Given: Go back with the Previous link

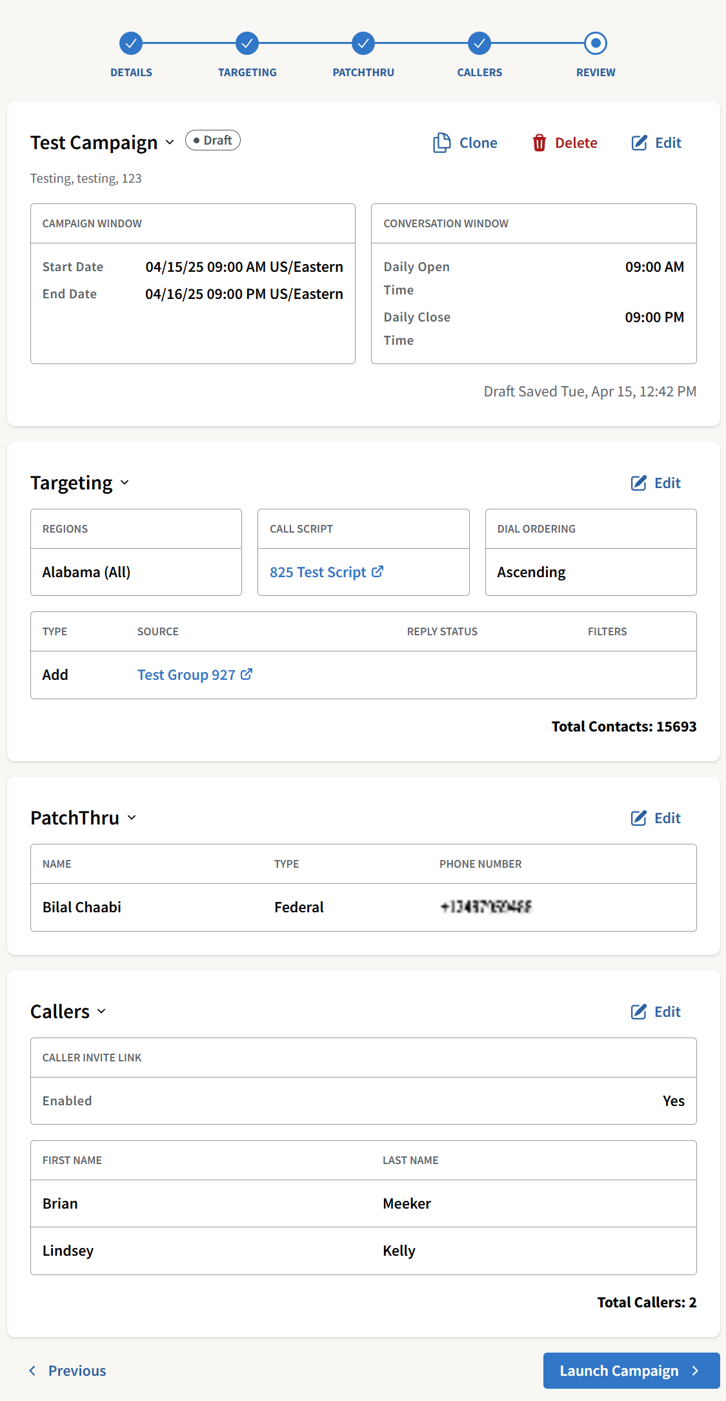Looking at the screenshot, I should click(x=68, y=1371).
